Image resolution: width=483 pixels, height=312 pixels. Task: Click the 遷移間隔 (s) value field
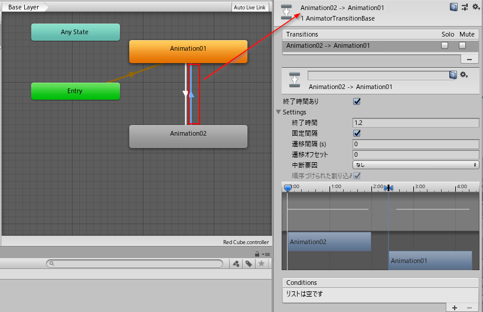click(416, 144)
